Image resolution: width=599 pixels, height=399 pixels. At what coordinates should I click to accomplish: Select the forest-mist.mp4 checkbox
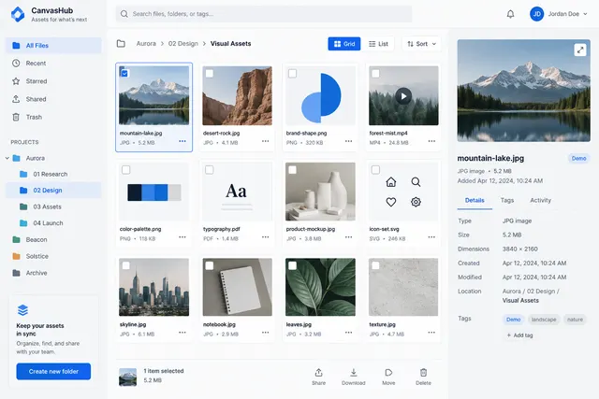click(x=375, y=73)
